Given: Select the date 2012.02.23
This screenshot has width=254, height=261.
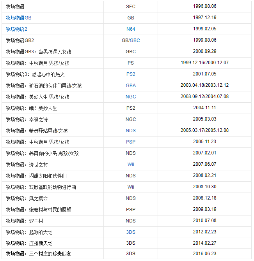Looking at the screenshot, I should (204, 232).
